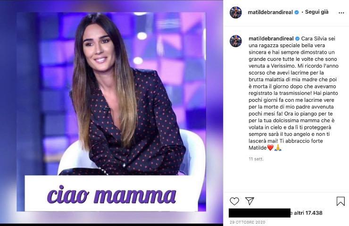Click the praying hands emoji in caption
349x226 pixels.
[278, 148]
